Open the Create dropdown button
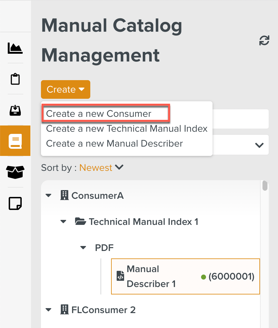This screenshot has width=278, height=328. pos(65,89)
